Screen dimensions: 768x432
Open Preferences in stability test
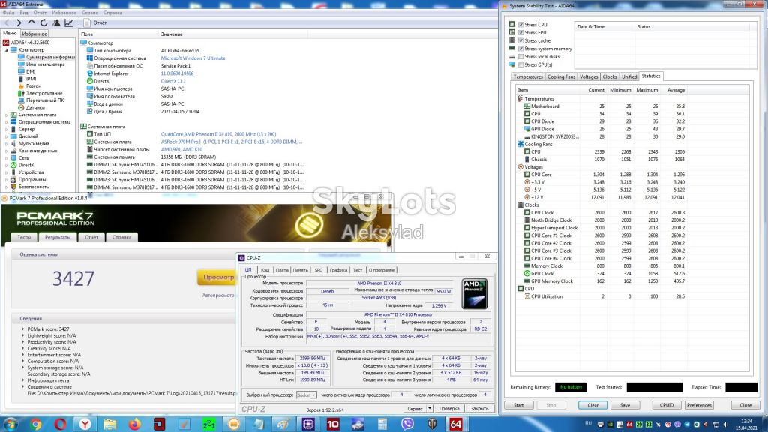pos(699,405)
